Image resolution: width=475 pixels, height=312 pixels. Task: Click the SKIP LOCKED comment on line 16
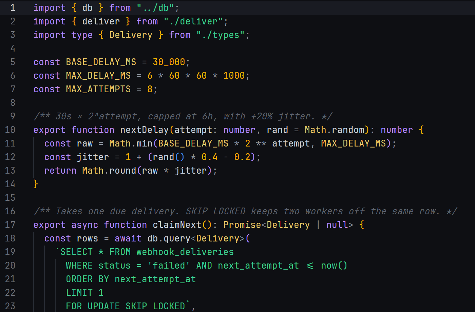pyautogui.click(x=245, y=211)
